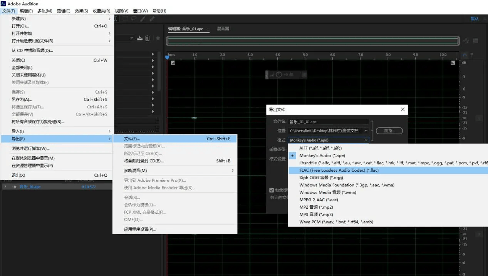The image size is (488, 276).
Task: Open the 视图(V) menu
Action: 122,11
